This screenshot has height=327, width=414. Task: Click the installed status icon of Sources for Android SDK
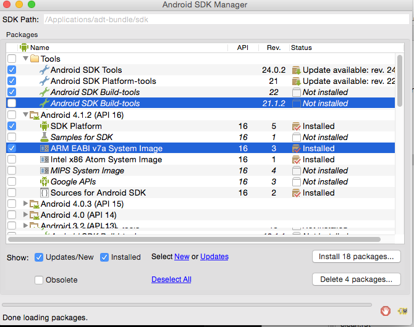(x=297, y=193)
